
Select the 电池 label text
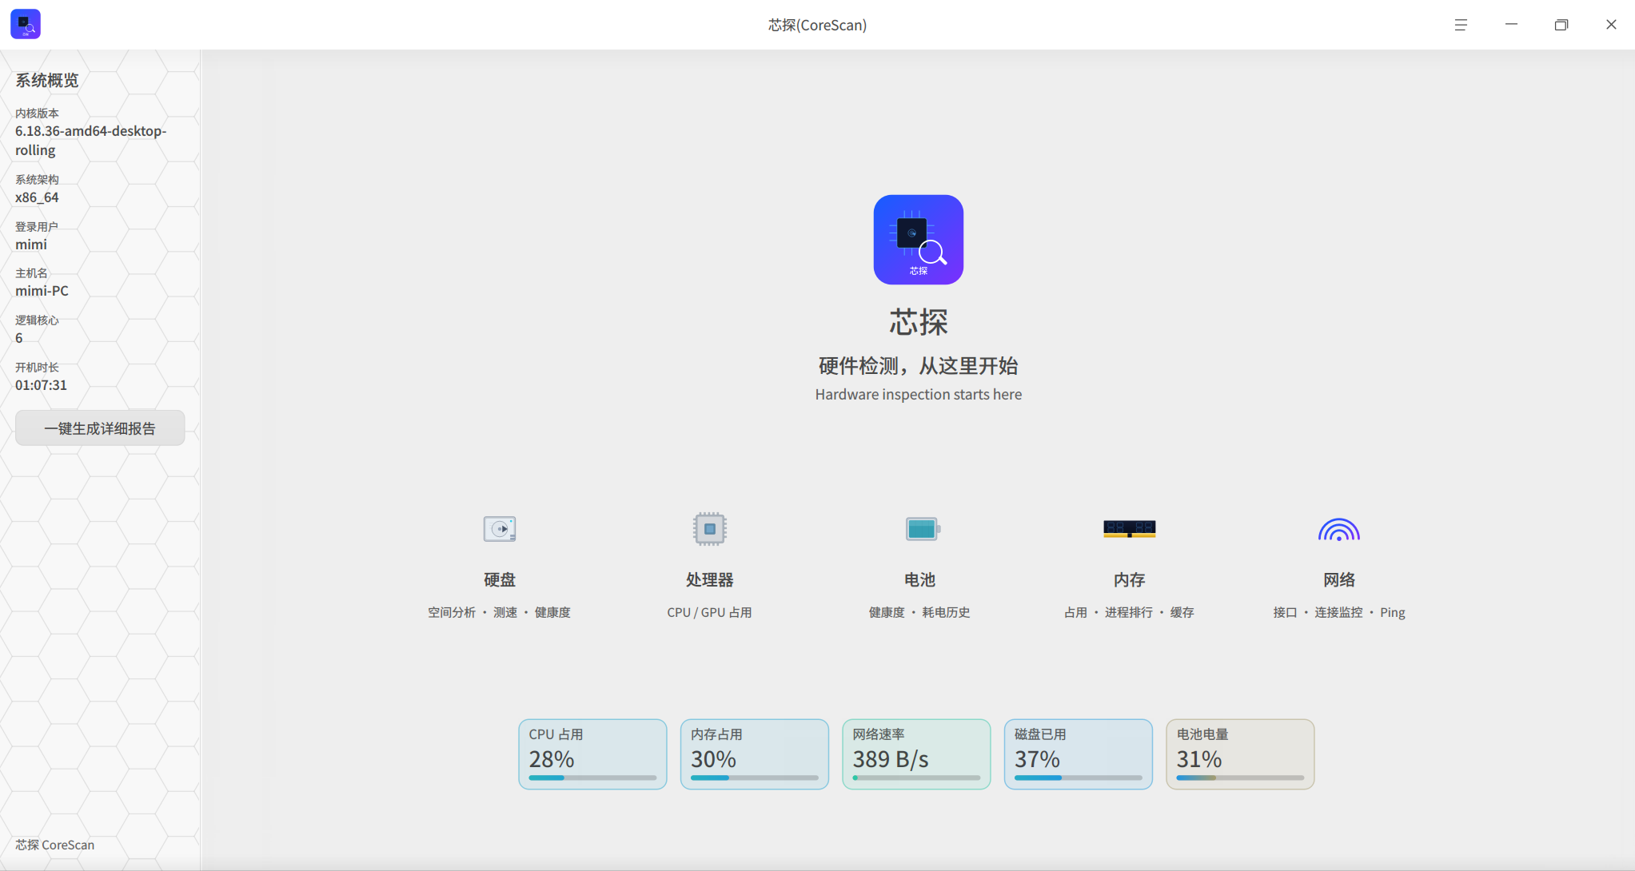click(919, 580)
